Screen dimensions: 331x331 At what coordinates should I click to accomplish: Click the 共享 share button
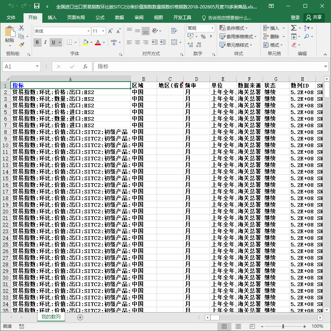pyautogui.click(x=314, y=18)
